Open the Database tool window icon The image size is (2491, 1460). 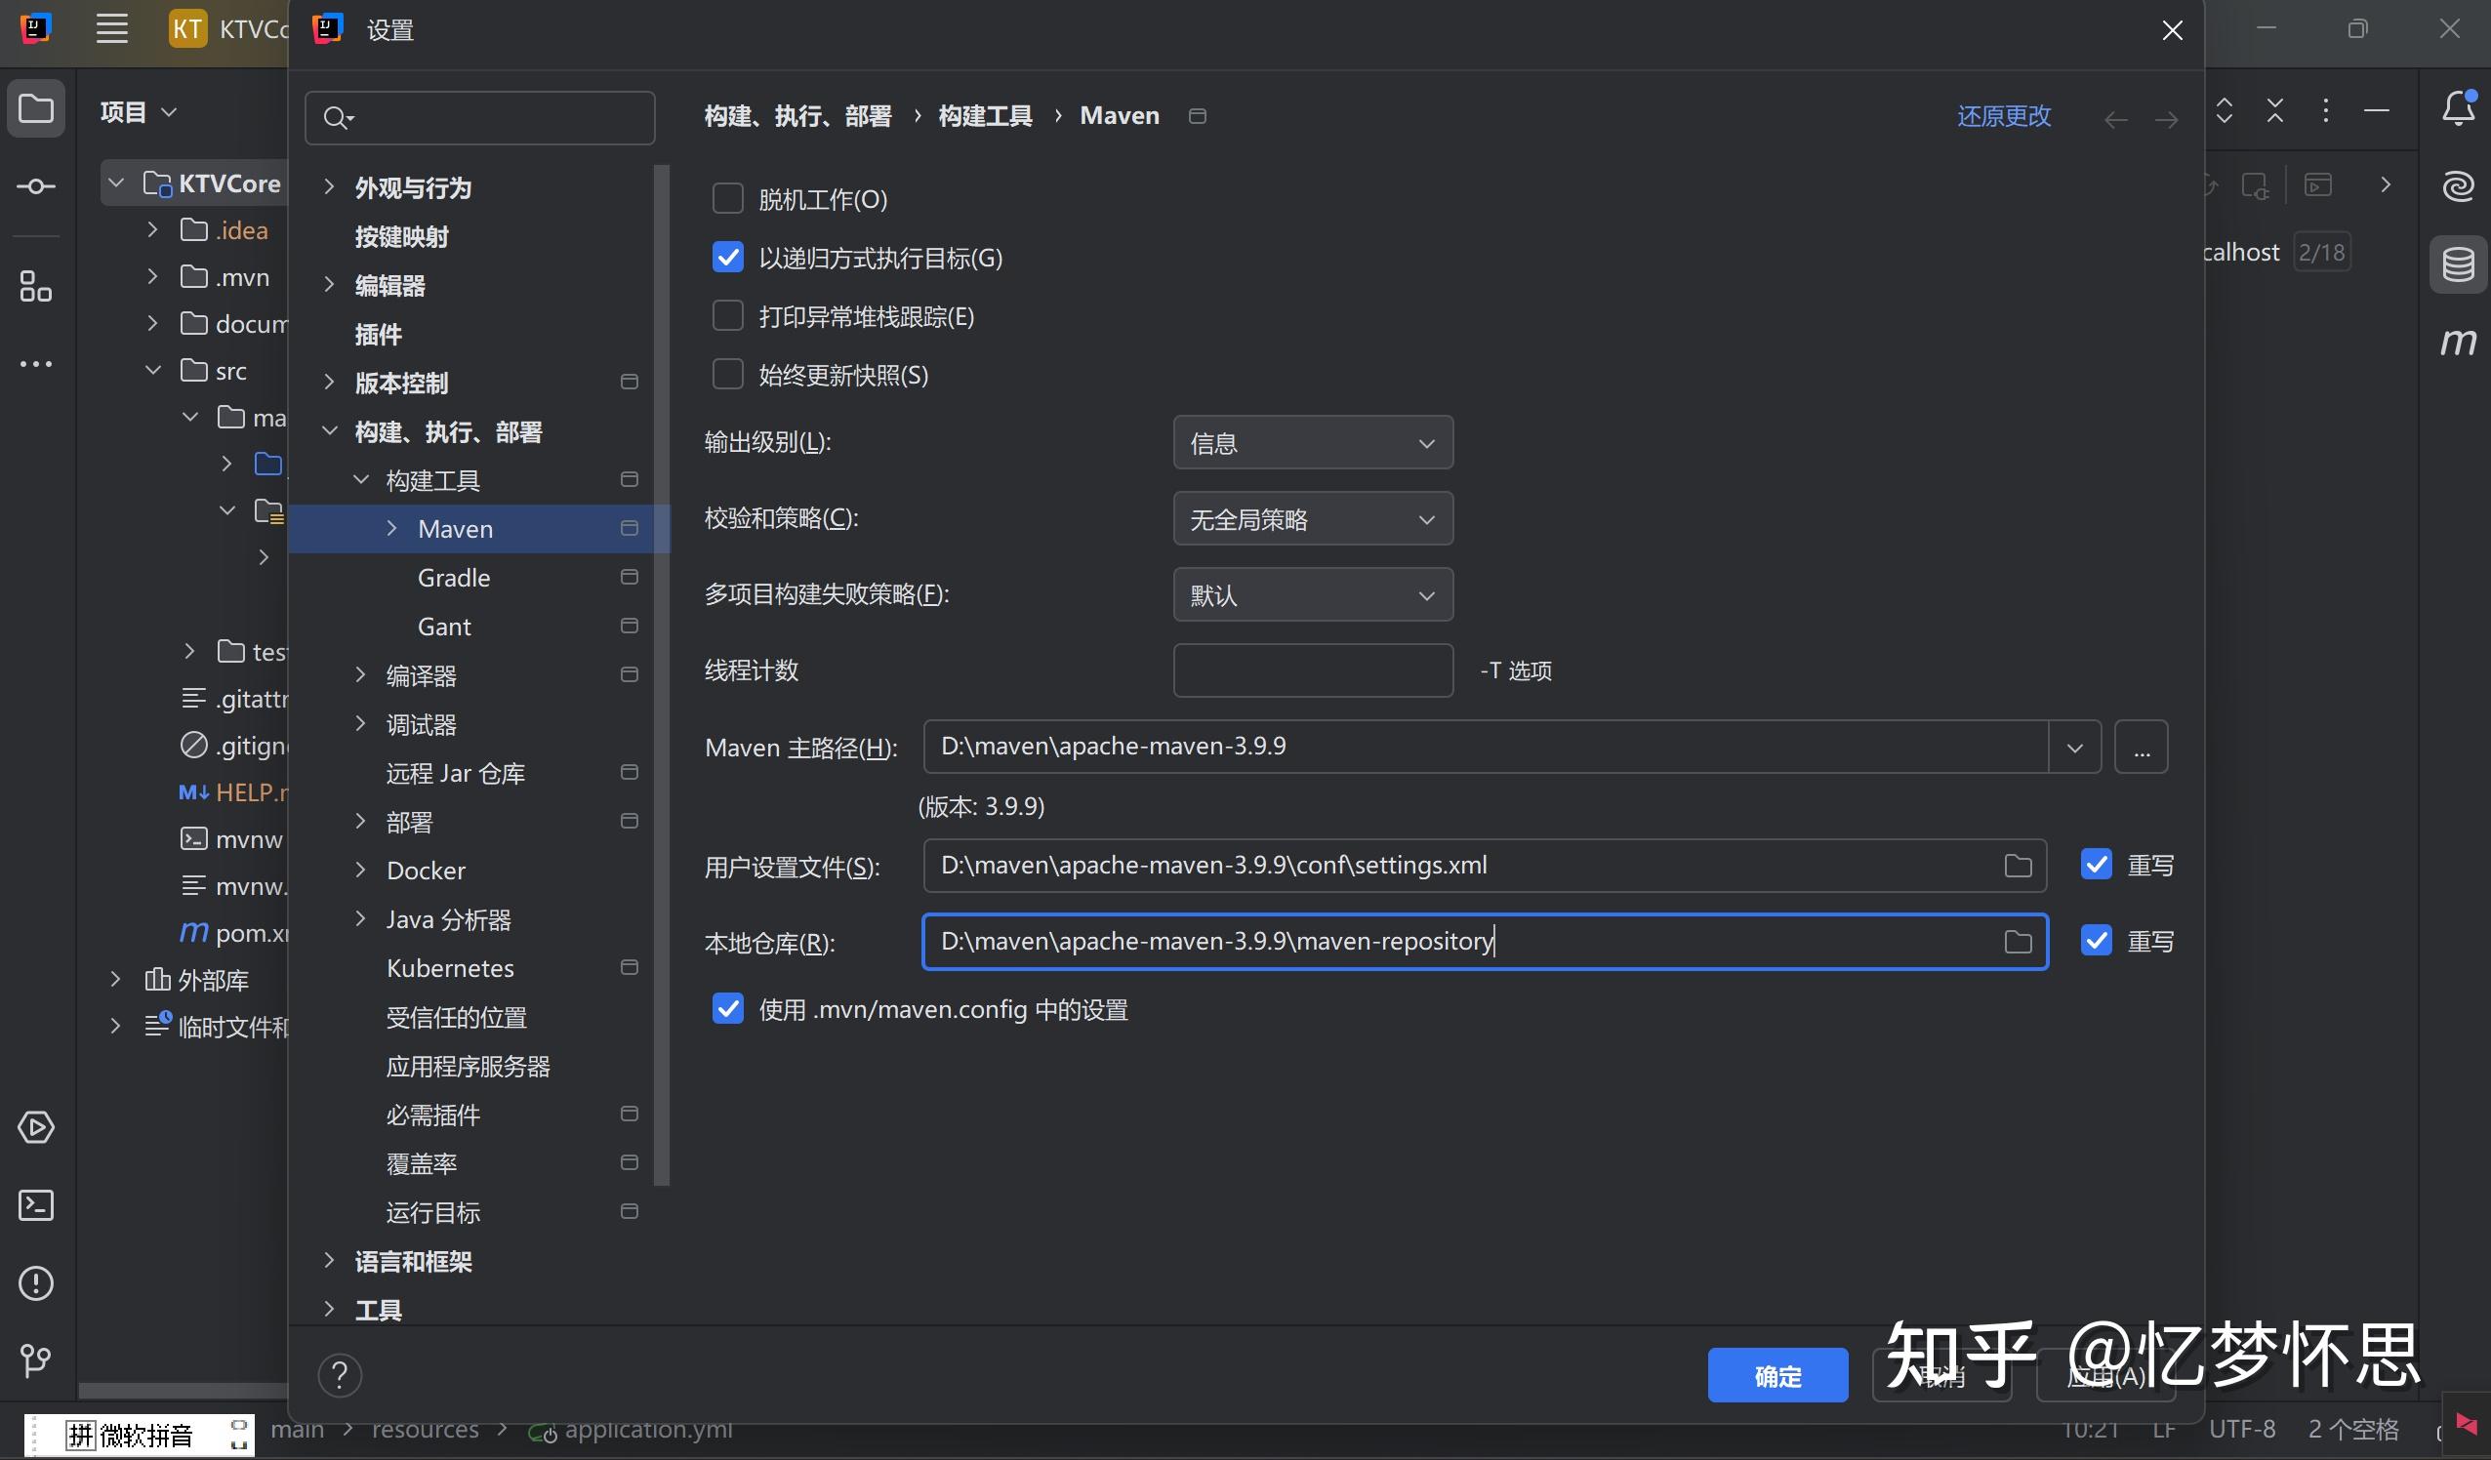point(2458,264)
